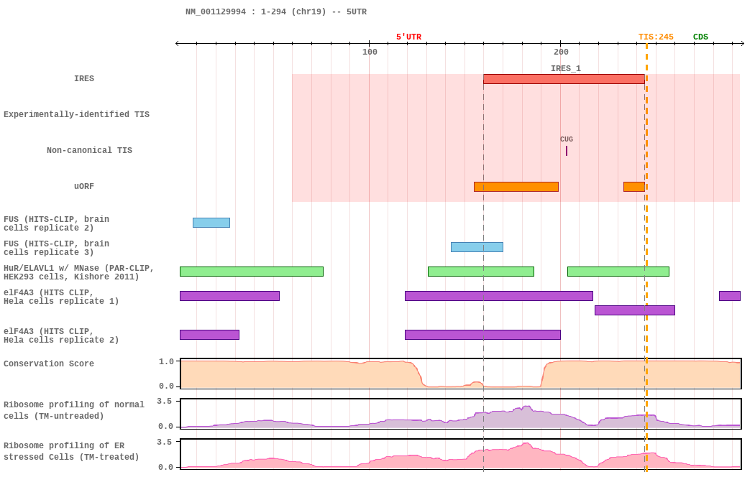Click the eIF4A3 Hela cells replicate 2 label
Image resolution: width=755 pixels, height=477 pixels.
point(61,335)
